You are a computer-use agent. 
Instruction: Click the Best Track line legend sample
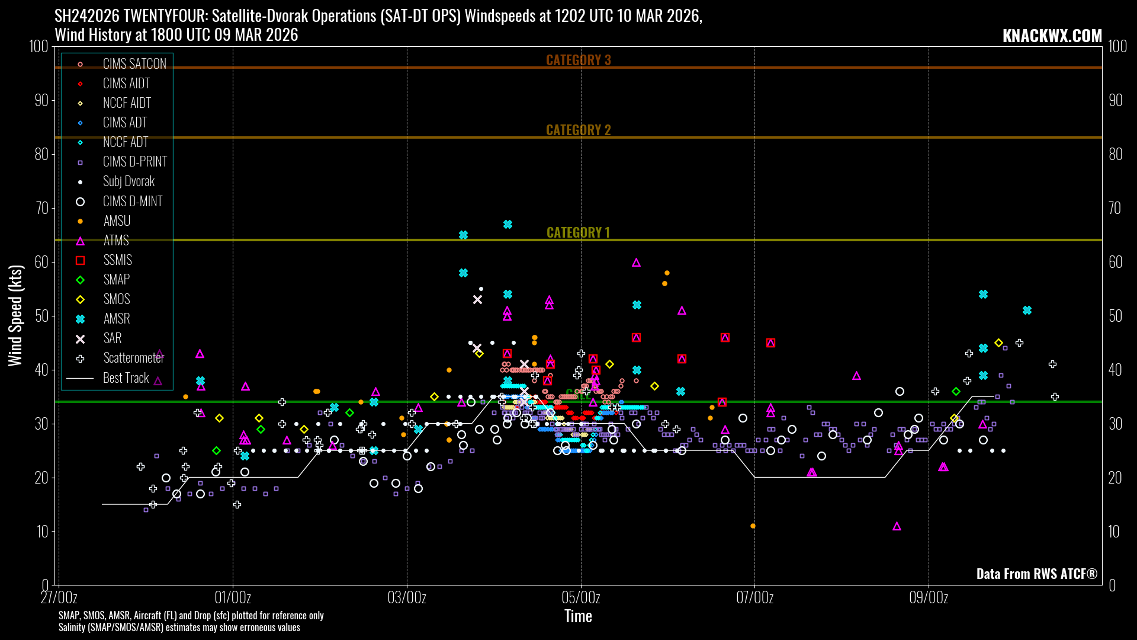[x=81, y=378]
